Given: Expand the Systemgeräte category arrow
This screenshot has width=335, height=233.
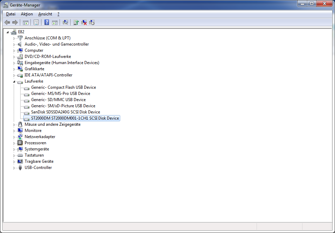Looking at the screenshot, I should click(14, 149).
